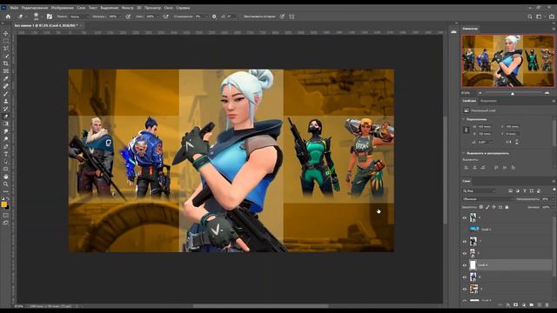Toggle lock transparent pixels
Image resolution: width=557 pixels, height=313 pixels.
[481, 207]
